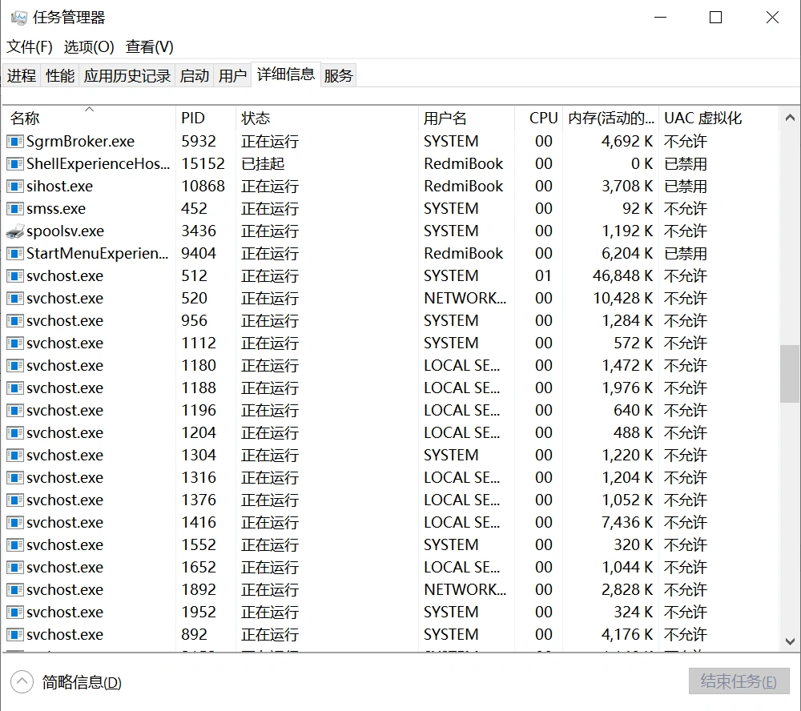Image resolution: width=801 pixels, height=711 pixels.
Task: Click CPU value 01
Action: pyautogui.click(x=544, y=275)
